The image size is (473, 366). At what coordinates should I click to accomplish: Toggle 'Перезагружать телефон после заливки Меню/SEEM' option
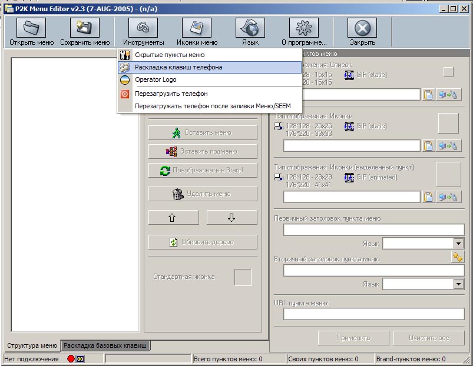(210, 106)
